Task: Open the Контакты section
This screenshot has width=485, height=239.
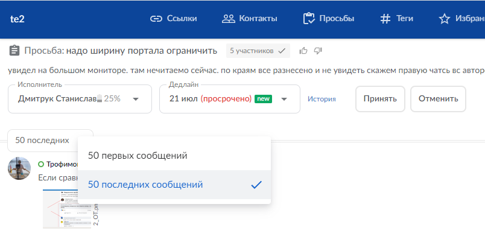Action: click(x=249, y=19)
